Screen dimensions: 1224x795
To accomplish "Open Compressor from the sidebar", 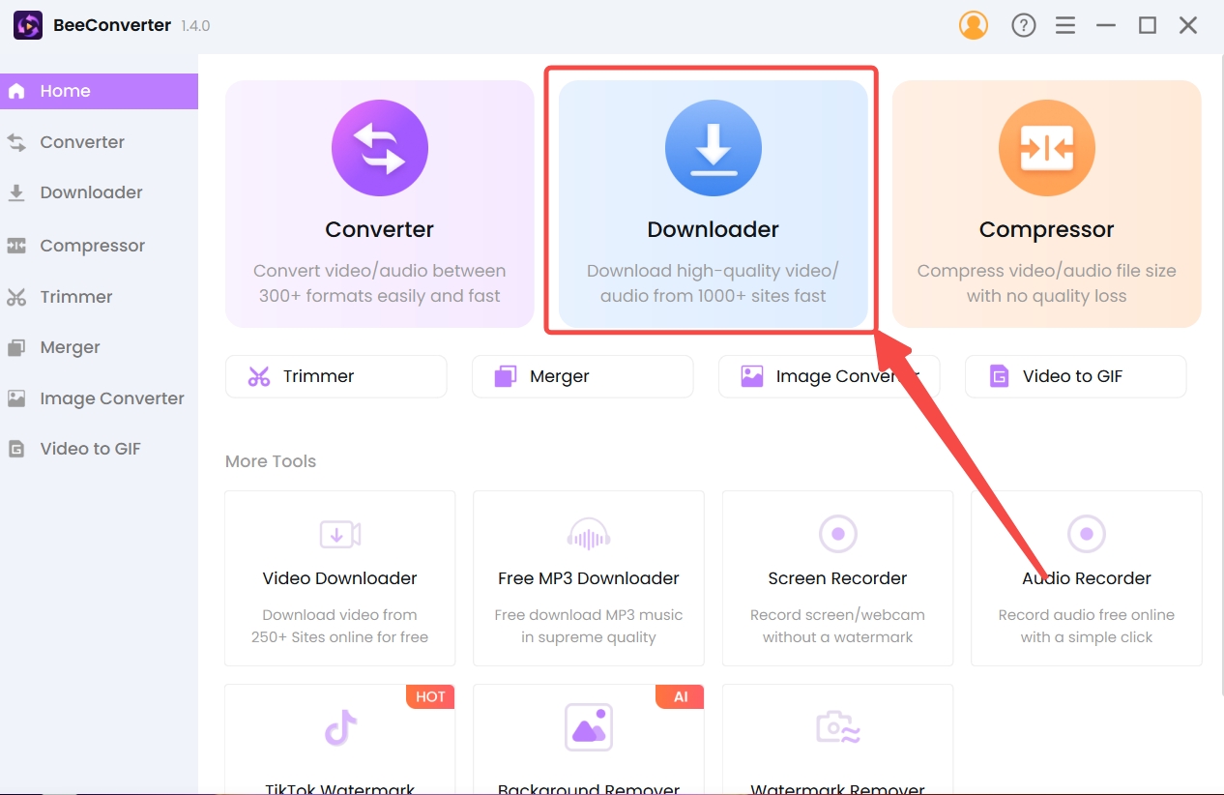I will tap(99, 246).
